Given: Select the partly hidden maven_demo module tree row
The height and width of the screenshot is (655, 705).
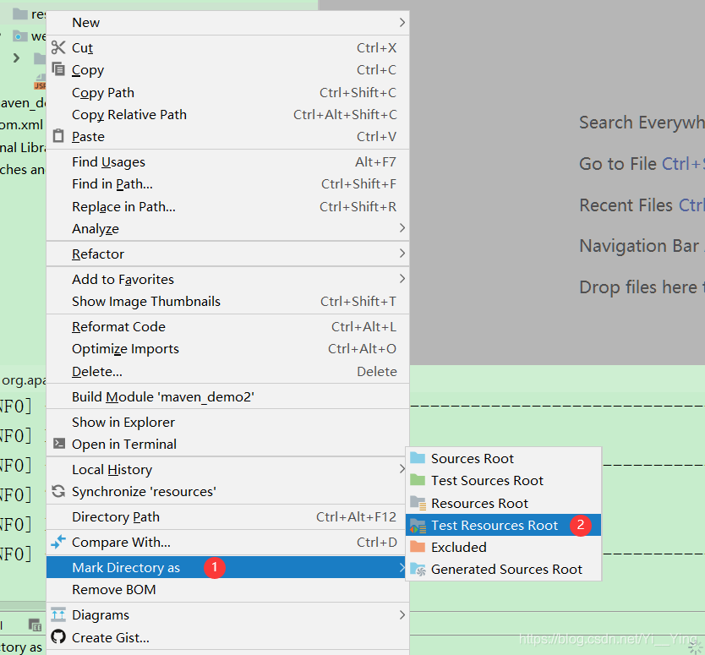Looking at the screenshot, I should 23,103.
